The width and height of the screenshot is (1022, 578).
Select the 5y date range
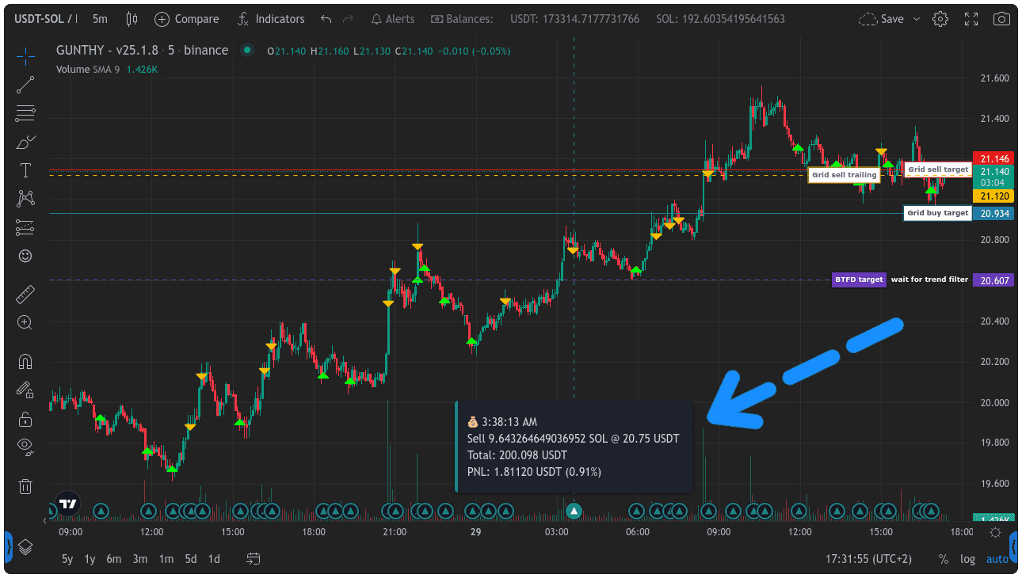(67, 559)
